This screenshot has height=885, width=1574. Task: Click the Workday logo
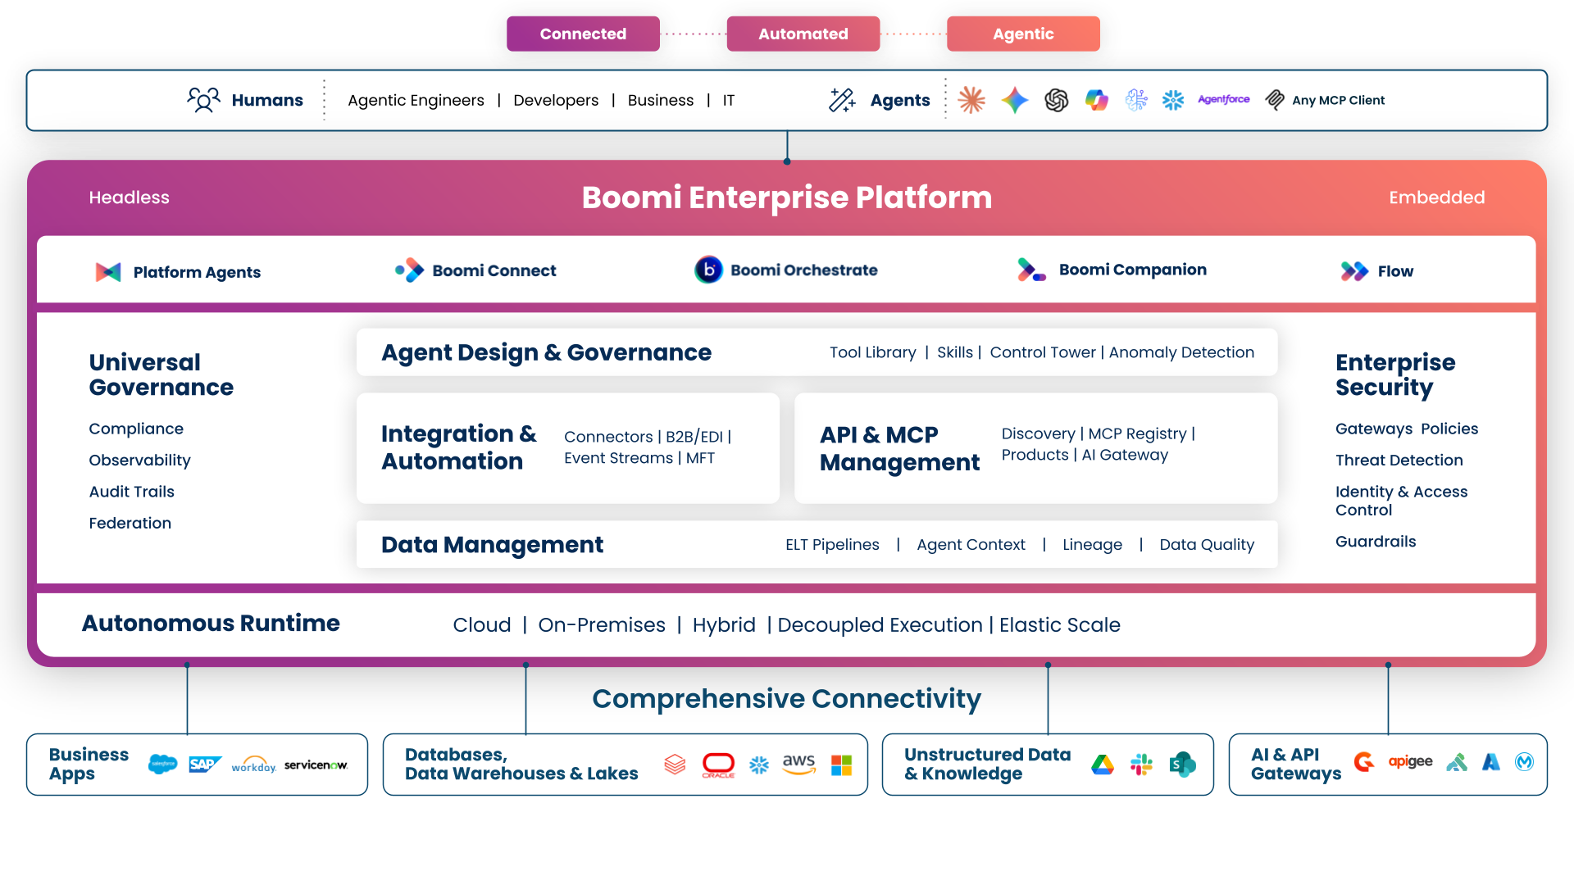tap(253, 765)
